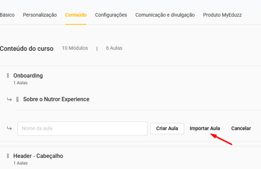Image resolution: width=261 pixels, height=169 pixels.
Task: Cancel the new lesson creation
Action: 241,128
